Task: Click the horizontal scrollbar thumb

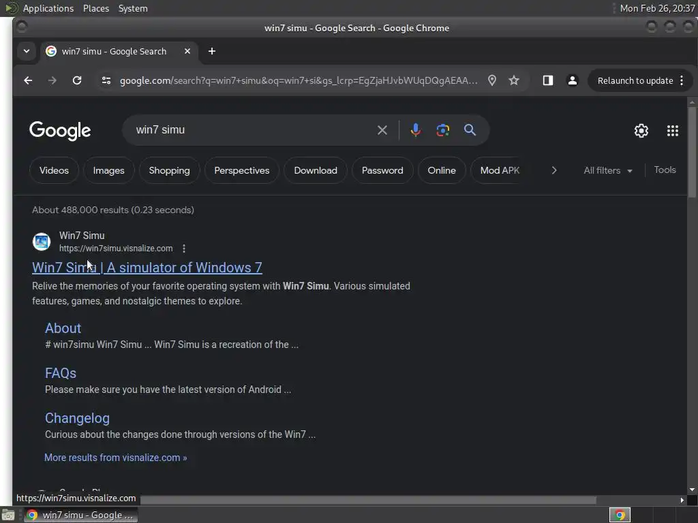Action: [368, 501]
